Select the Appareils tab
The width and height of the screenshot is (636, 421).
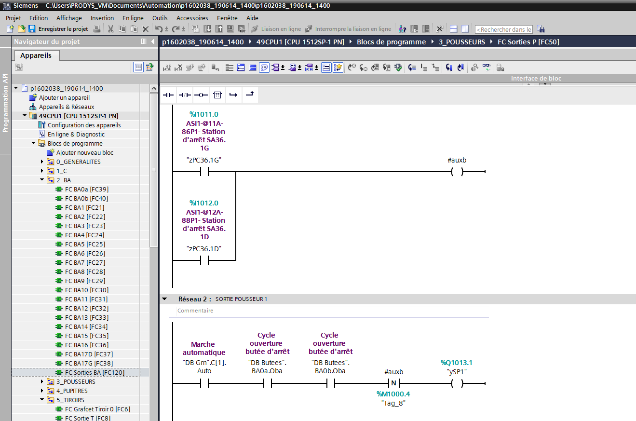36,55
